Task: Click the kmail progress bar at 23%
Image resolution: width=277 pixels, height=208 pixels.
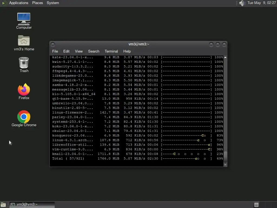Action: [x=186, y=154]
